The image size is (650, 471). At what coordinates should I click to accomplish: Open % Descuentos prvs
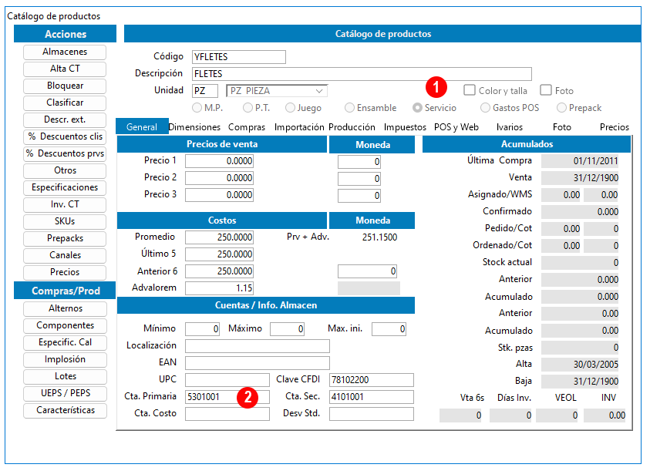coord(65,153)
